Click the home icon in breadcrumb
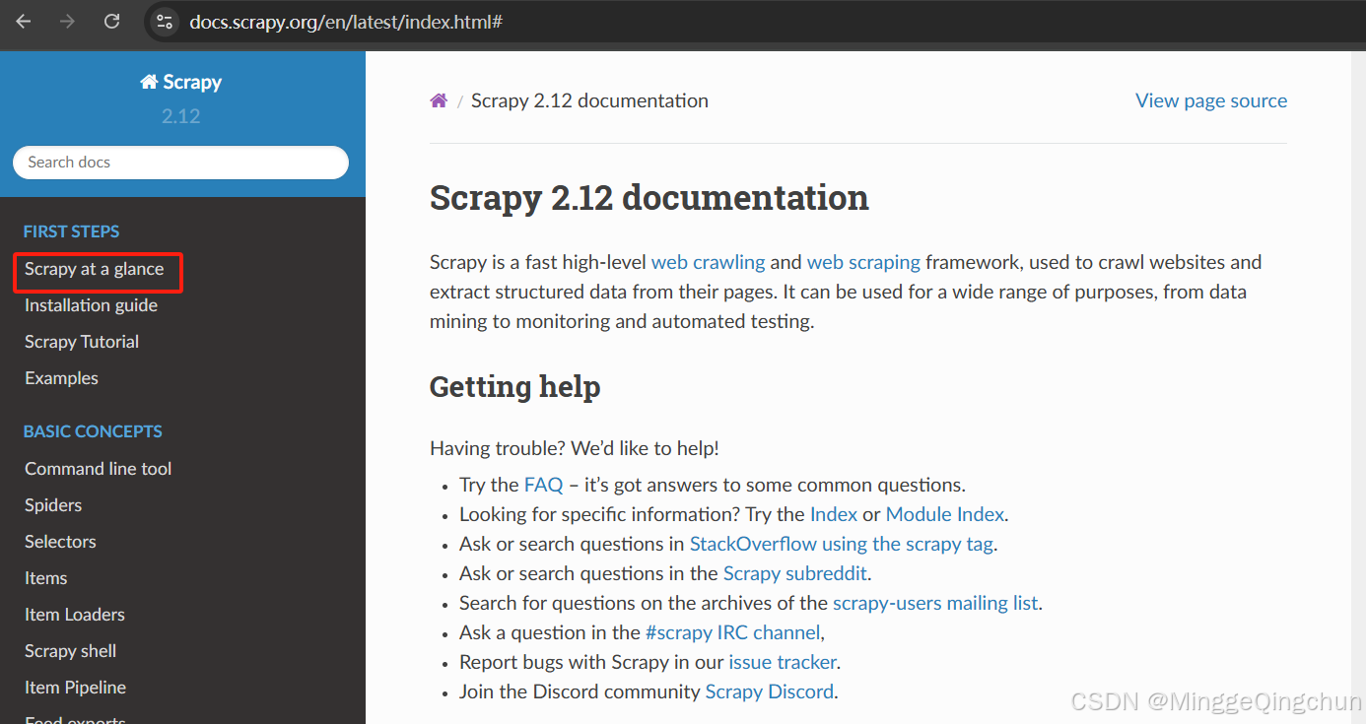 point(439,100)
